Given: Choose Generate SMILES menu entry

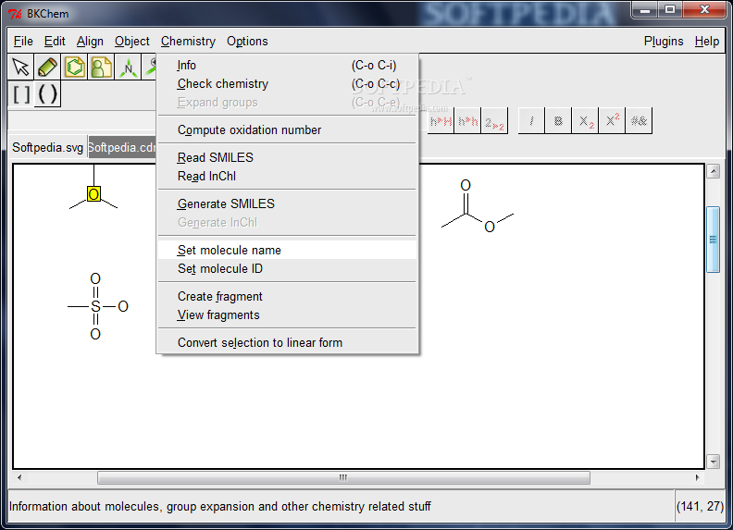Looking at the screenshot, I should (x=287, y=203).
